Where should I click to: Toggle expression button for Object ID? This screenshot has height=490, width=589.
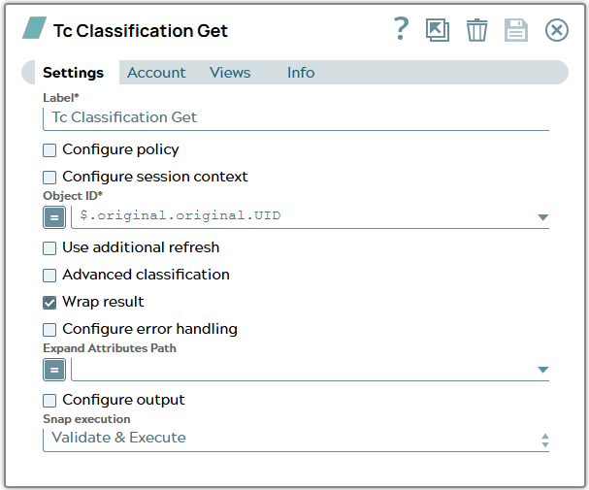click(54, 217)
